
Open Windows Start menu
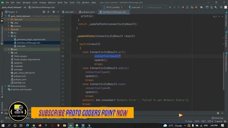pyautogui.click(x=3, y=126)
